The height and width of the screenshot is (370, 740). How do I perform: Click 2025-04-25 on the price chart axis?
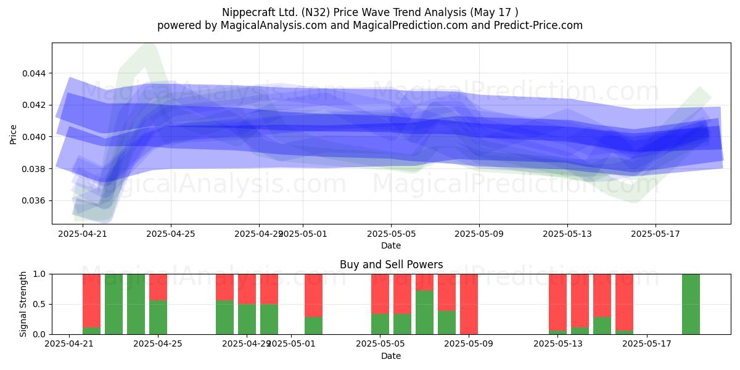tap(171, 234)
